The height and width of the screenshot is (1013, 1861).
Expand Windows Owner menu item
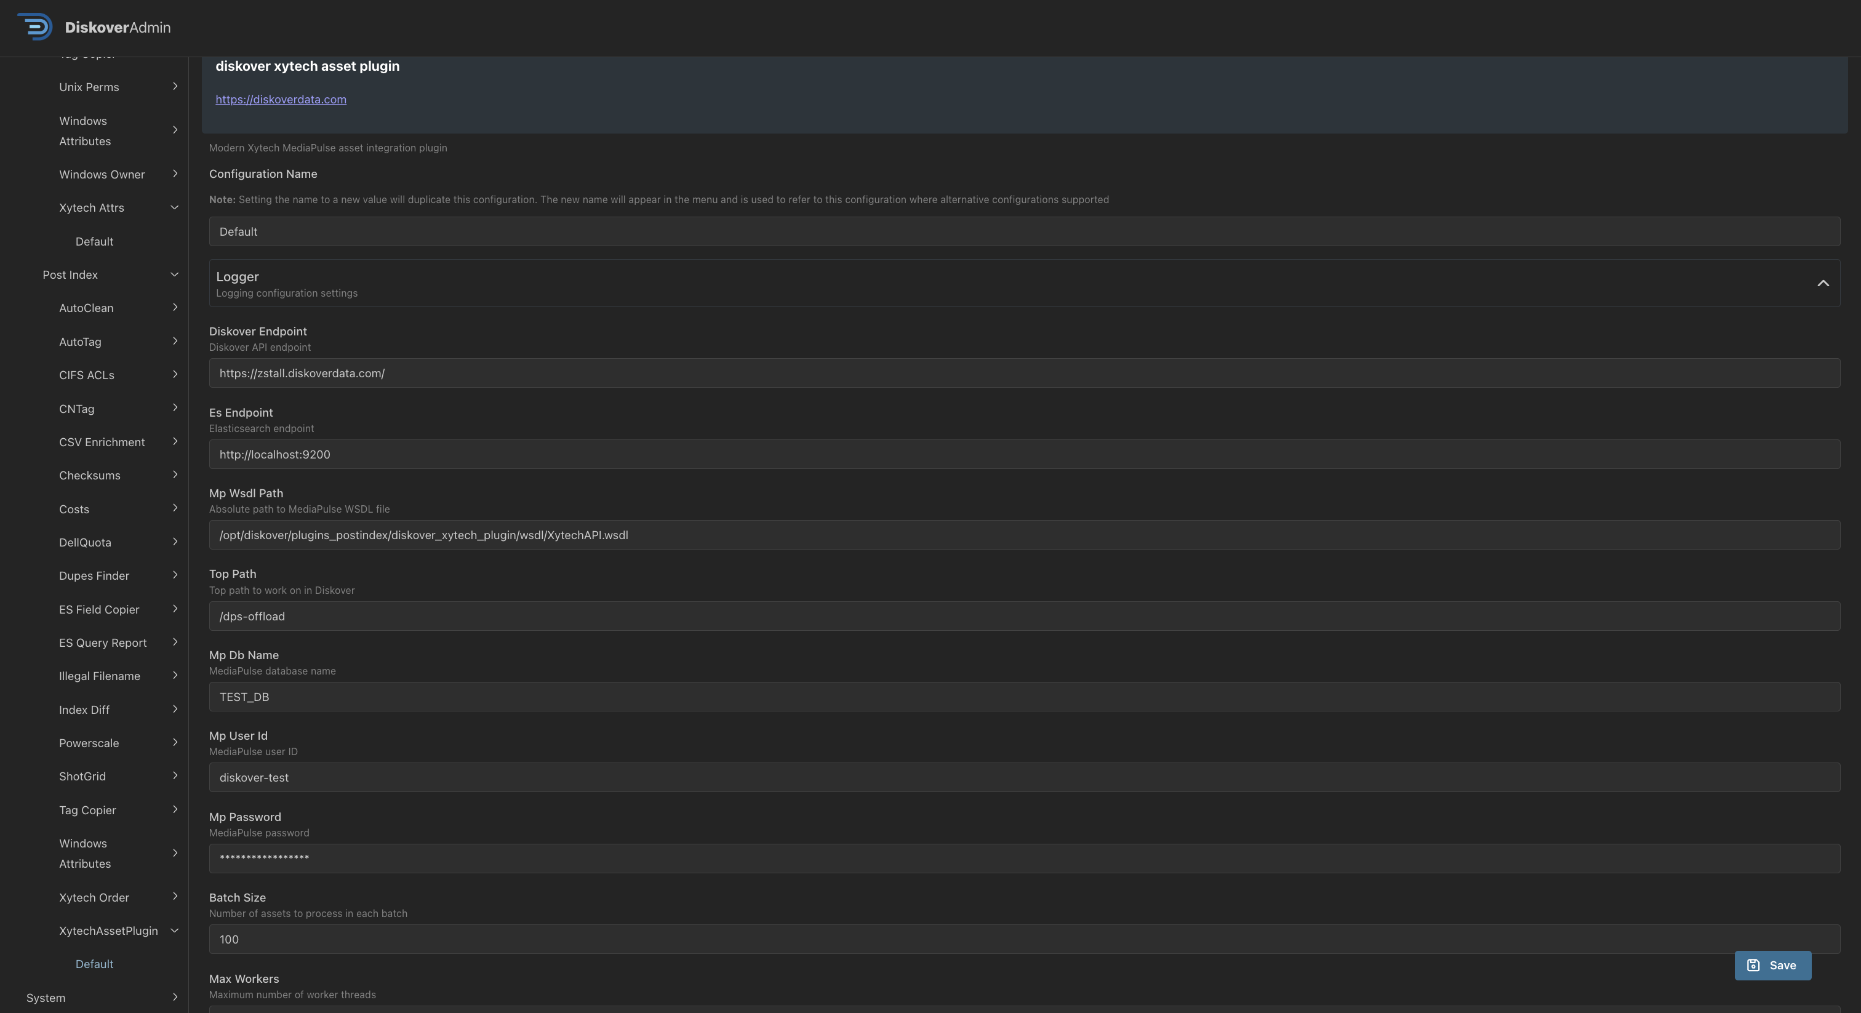(119, 174)
